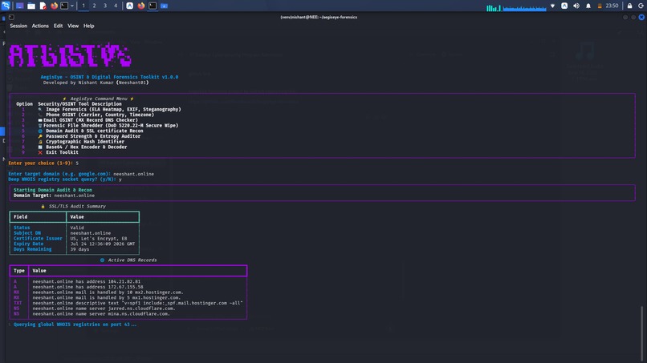Click the v=spf1 TXT record line
Screen dimensions: 647x363
[x=137, y=303]
